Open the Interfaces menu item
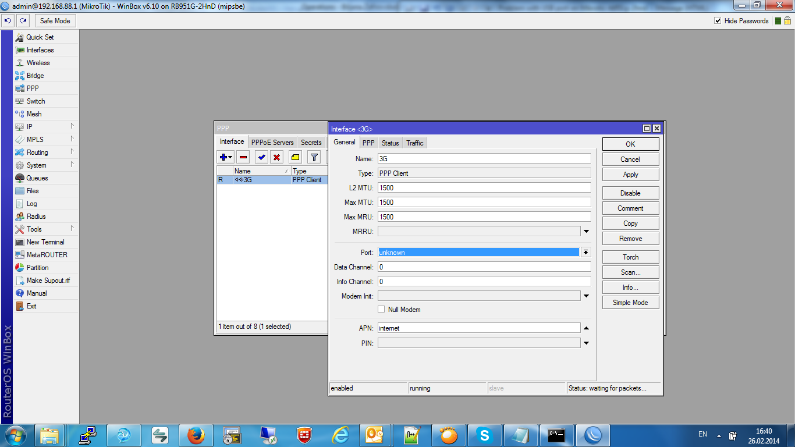This screenshot has width=795, height=447. click(45, 50)
